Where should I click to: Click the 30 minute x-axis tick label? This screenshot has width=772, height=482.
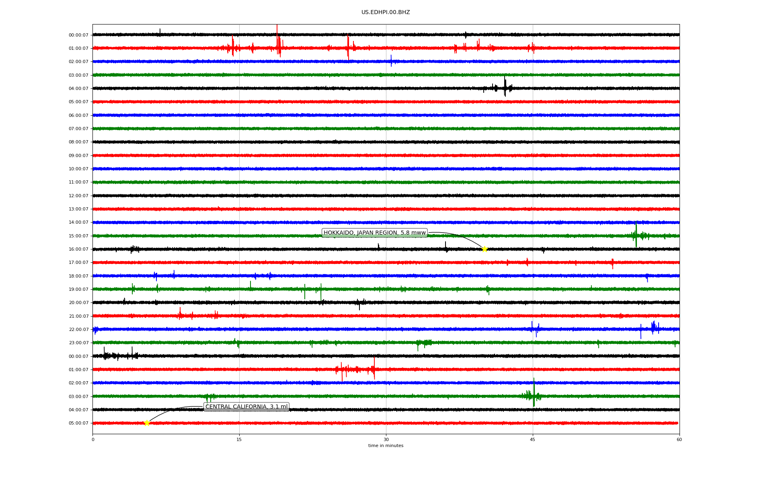point(386,439)
